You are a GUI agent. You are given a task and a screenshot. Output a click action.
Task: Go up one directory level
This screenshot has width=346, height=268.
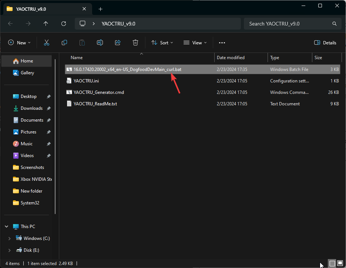click(x=46, y=24)
